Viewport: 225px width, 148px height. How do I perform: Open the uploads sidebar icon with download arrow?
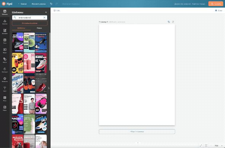pyautogui.click(x=5, y=22)
